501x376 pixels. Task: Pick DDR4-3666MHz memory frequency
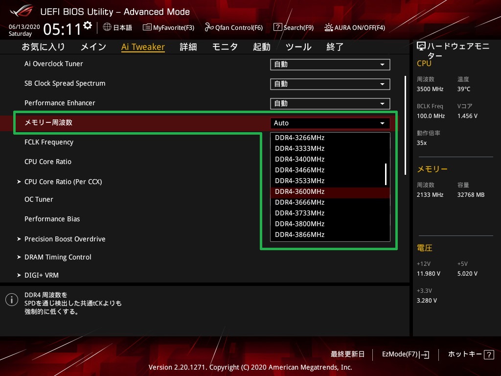[330, 202]
